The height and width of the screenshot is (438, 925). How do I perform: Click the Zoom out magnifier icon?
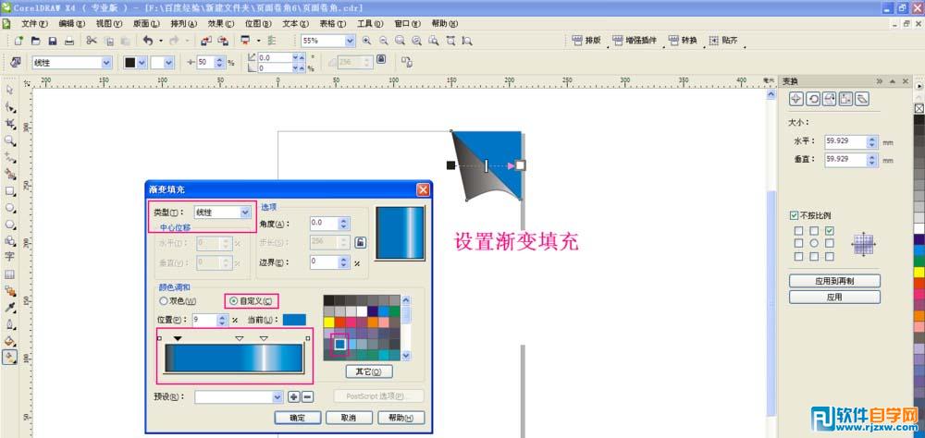(384, 41)
